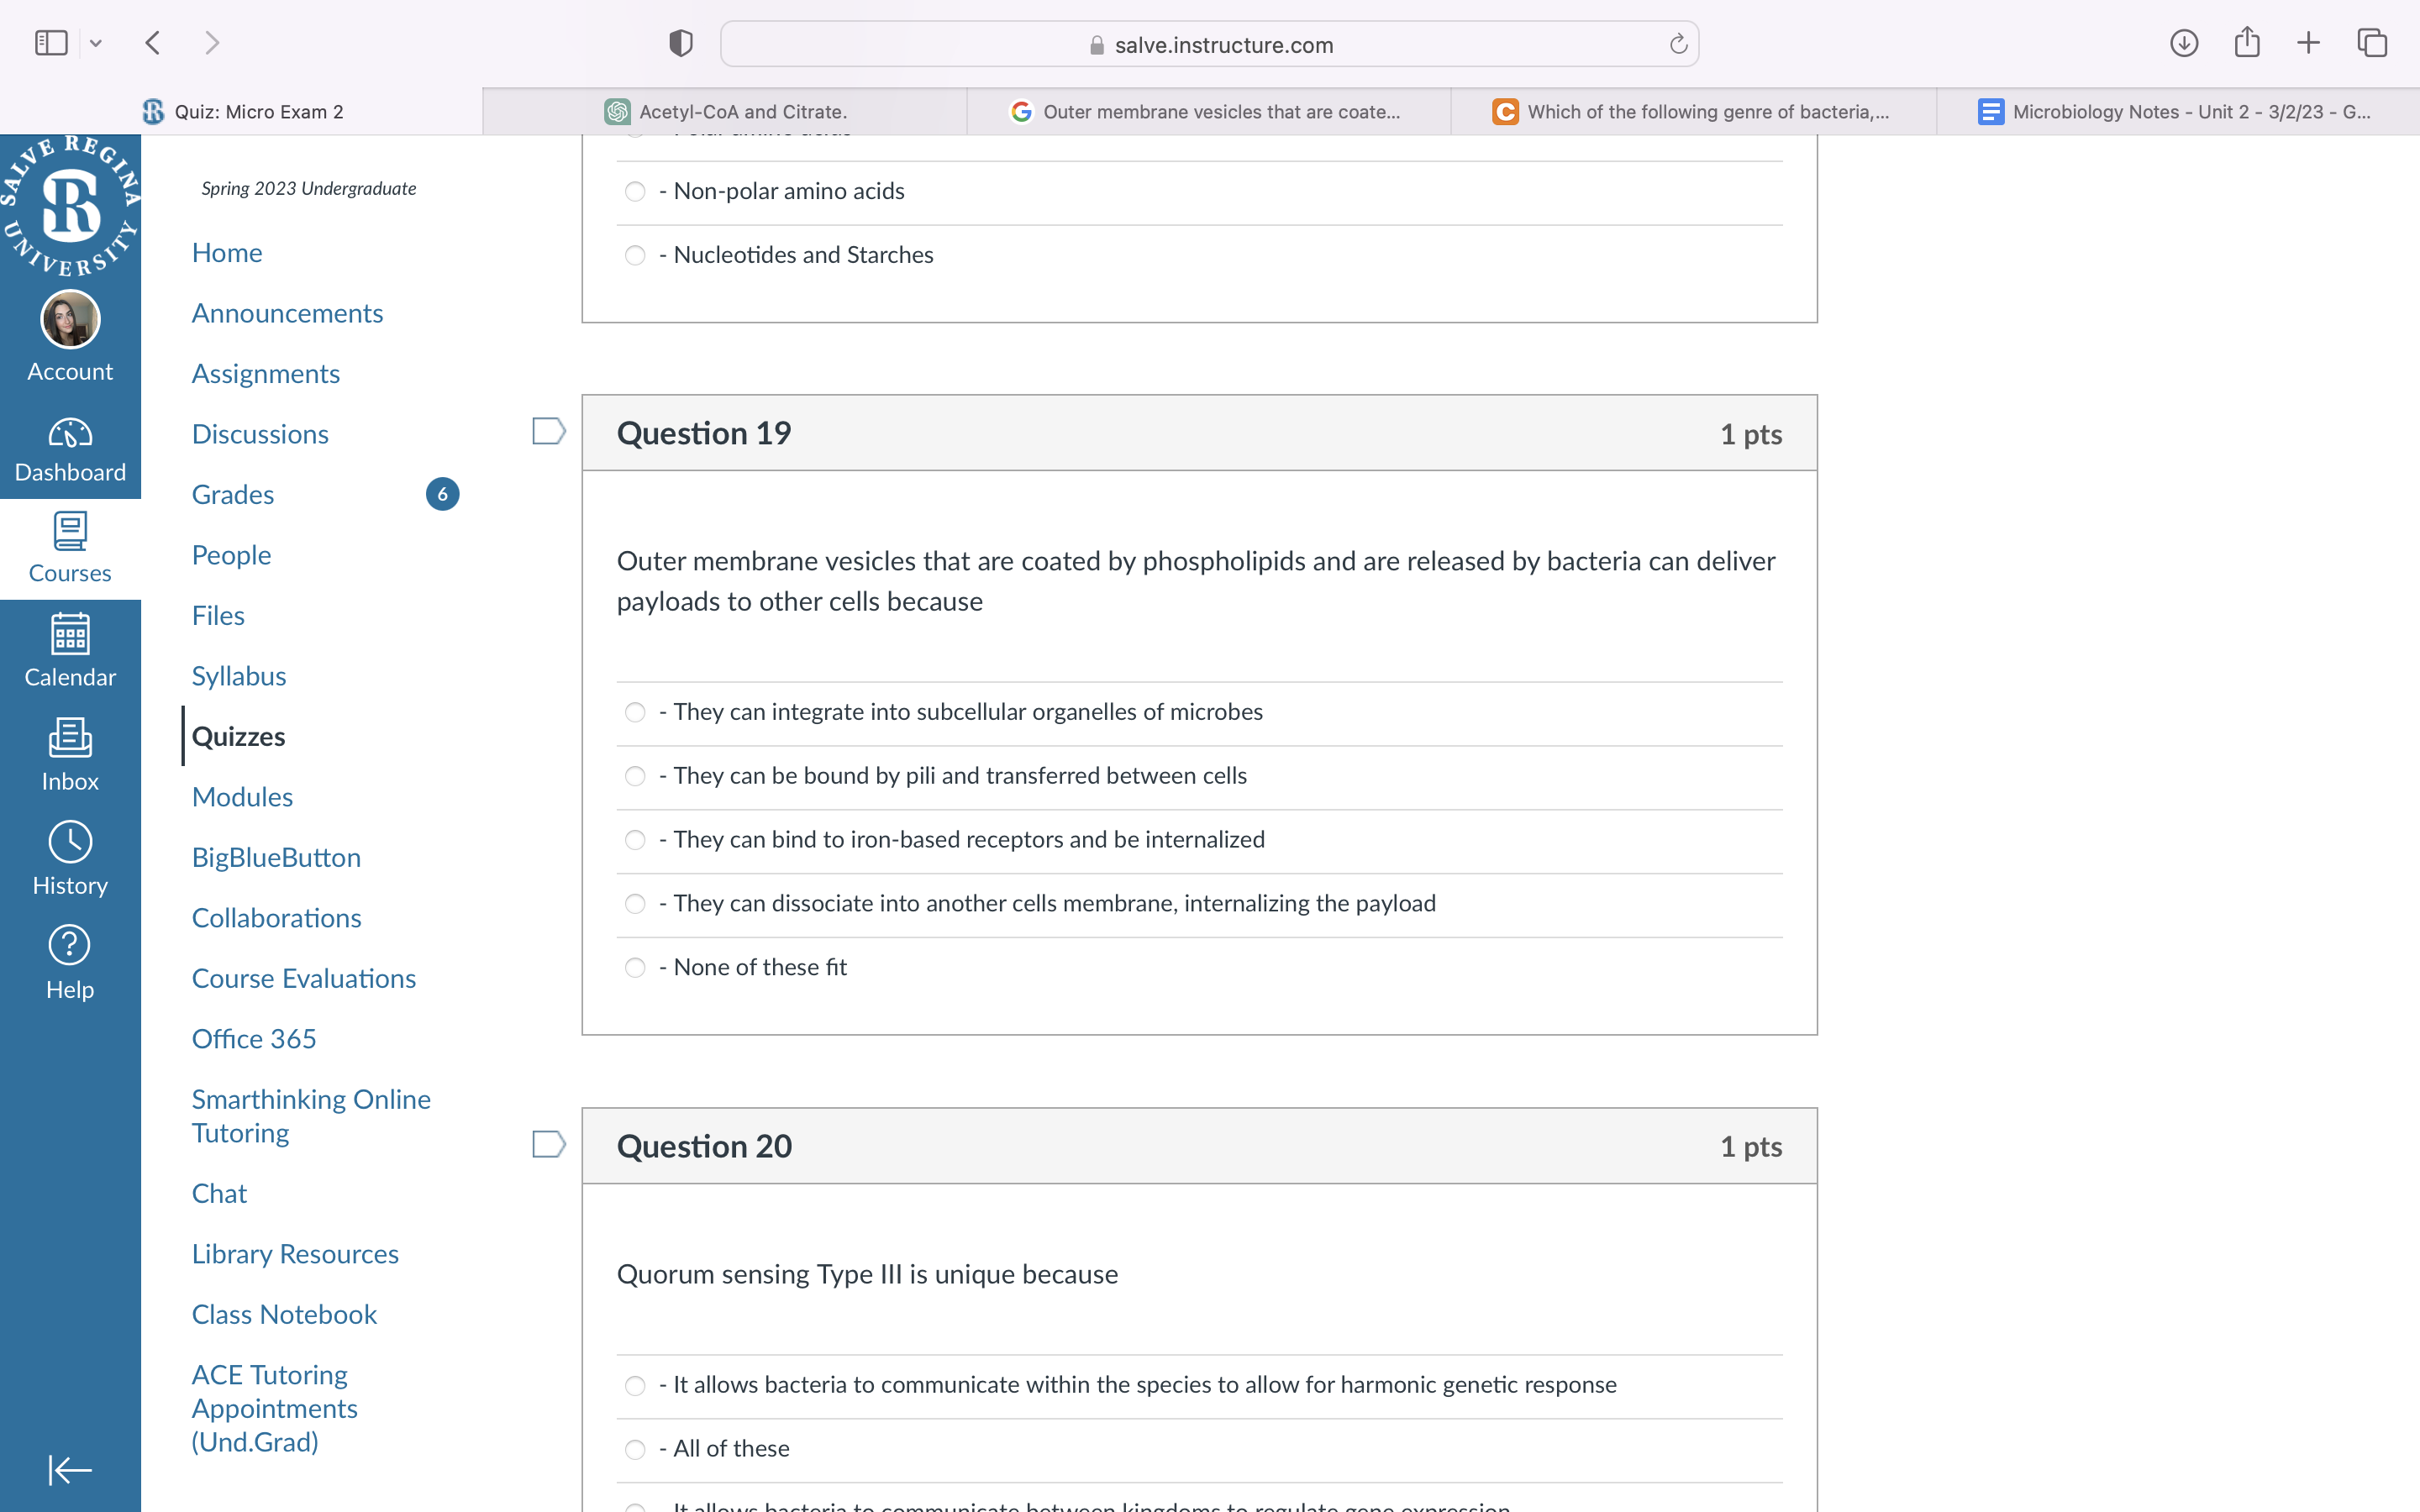The image size is (2420, 1512).
Task: Open the Grades course link
Action: coord(233,495)
